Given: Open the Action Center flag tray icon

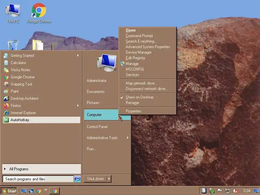Looking at the screenshot, I should click(x=219, y=191).
